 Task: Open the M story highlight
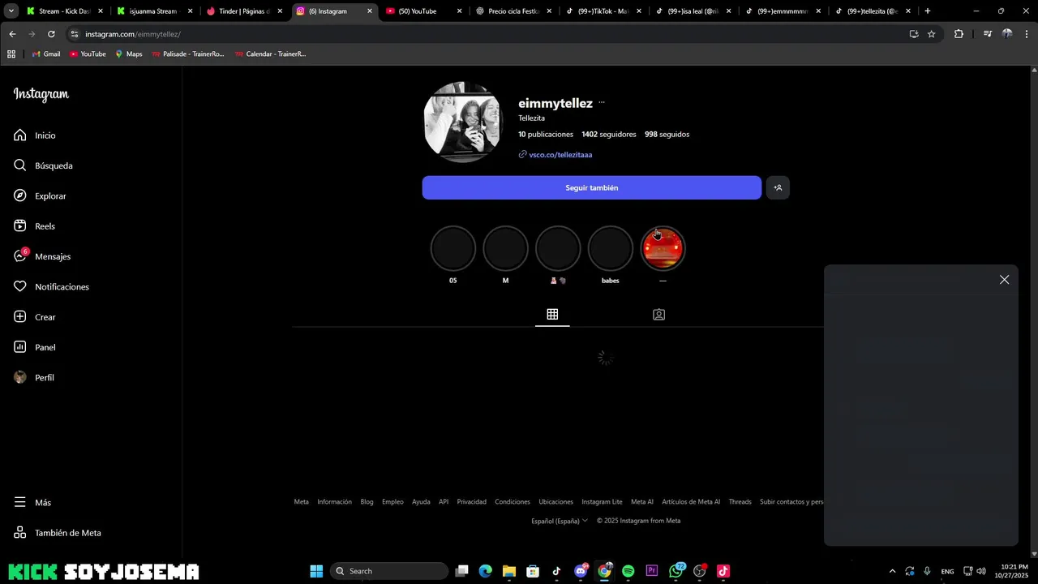[x=505, y=249]
